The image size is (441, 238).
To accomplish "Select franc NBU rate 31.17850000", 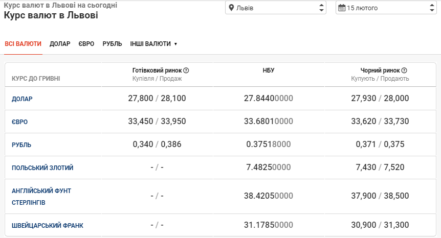I will point(268,225).
